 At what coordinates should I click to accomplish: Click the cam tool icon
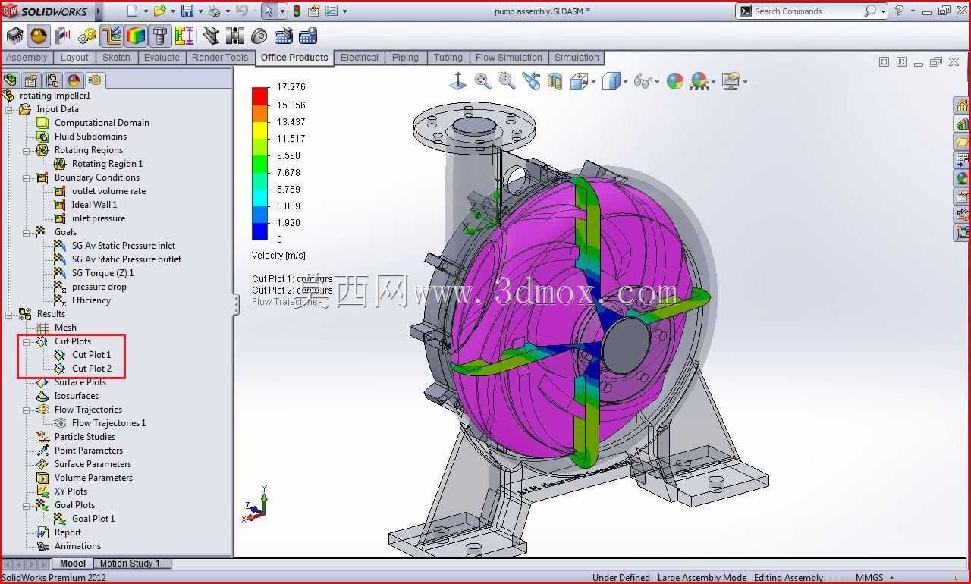tap(259, 36)
